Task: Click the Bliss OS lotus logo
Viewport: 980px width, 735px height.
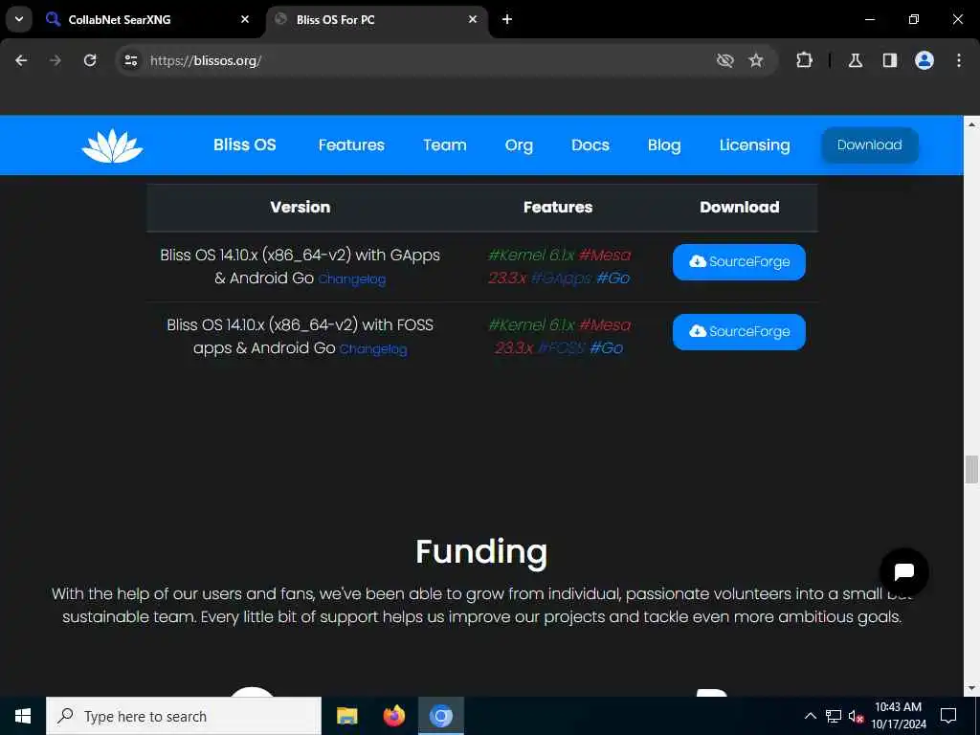Action: point(113,146)
